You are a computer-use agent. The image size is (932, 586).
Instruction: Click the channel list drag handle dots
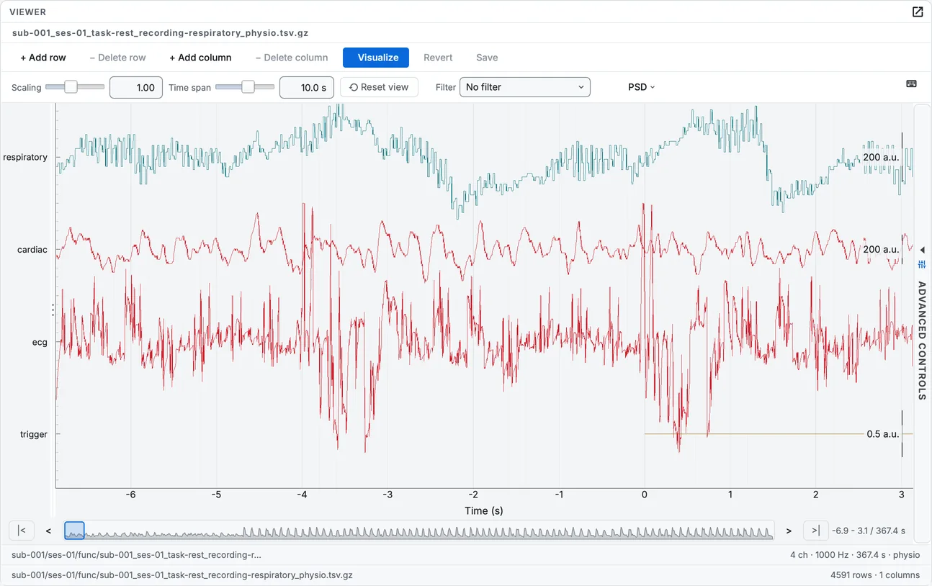pyautogui.click(x=53, y=310)
